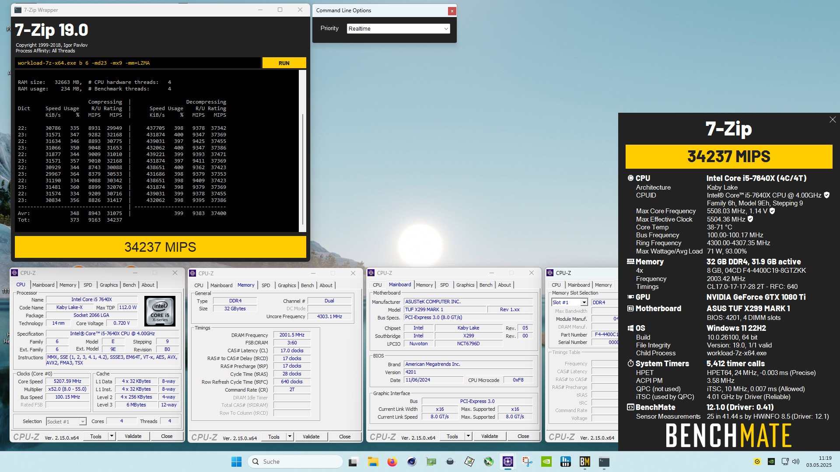Image resolution: width=840 pixels, height=472 pixels.
Task: Open the CPU-Z chip icon on taskbar
Action: coord(507,462)
